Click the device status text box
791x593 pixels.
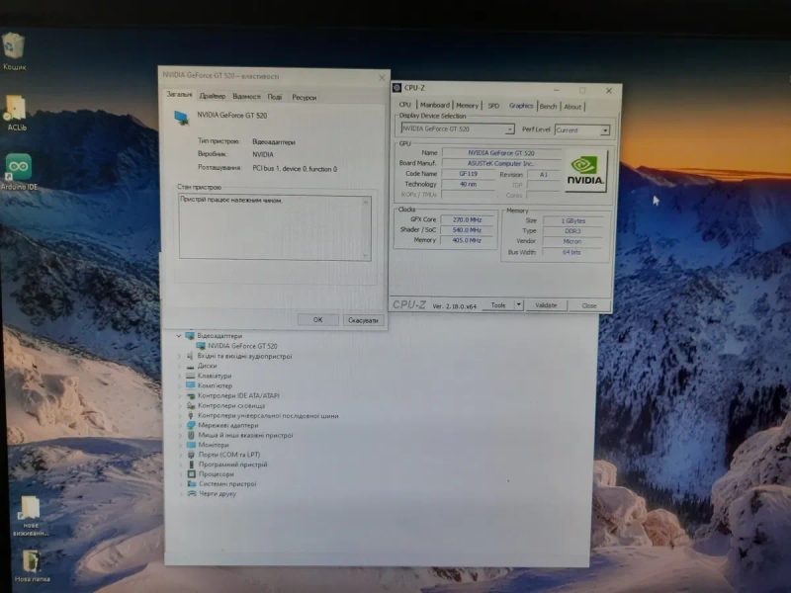(x=275, y=227)
